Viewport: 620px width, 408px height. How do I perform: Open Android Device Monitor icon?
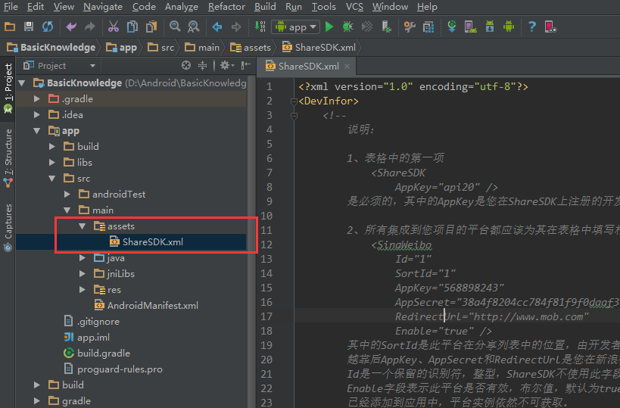point(509,27)
